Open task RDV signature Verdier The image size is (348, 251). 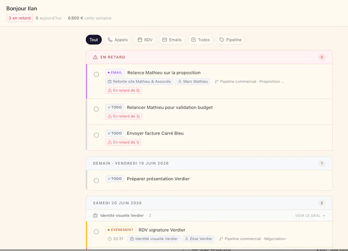click(x=162, y=230)
